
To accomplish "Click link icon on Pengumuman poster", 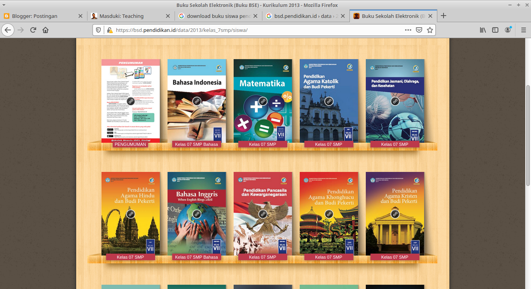I will [131, 101].
